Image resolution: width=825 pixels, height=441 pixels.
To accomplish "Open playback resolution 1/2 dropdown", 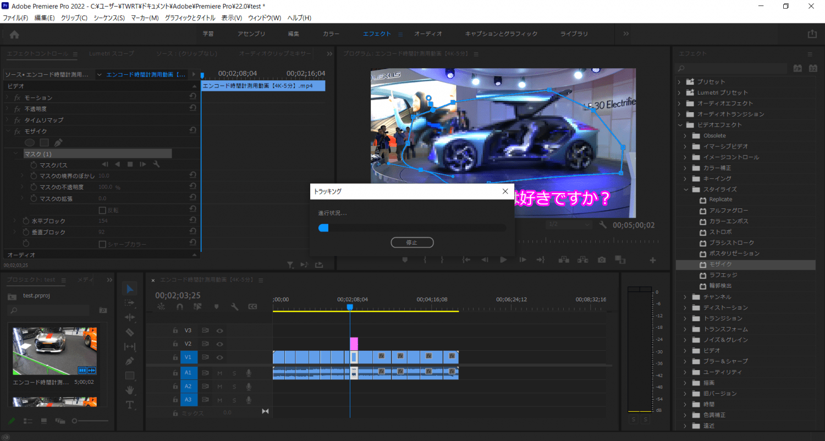I will point(569,224).
